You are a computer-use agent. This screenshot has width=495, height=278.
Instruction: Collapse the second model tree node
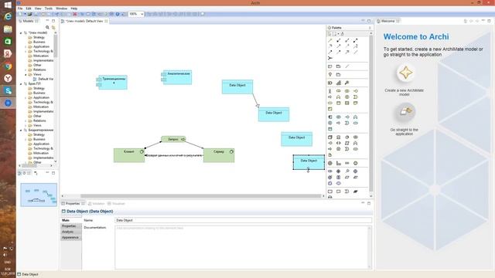tap(21, 84)
